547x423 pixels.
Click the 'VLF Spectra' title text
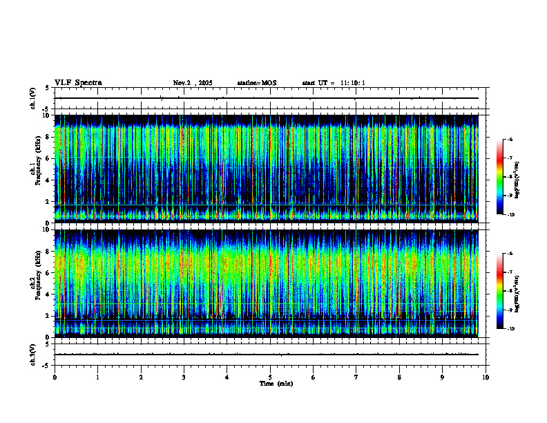78,83
